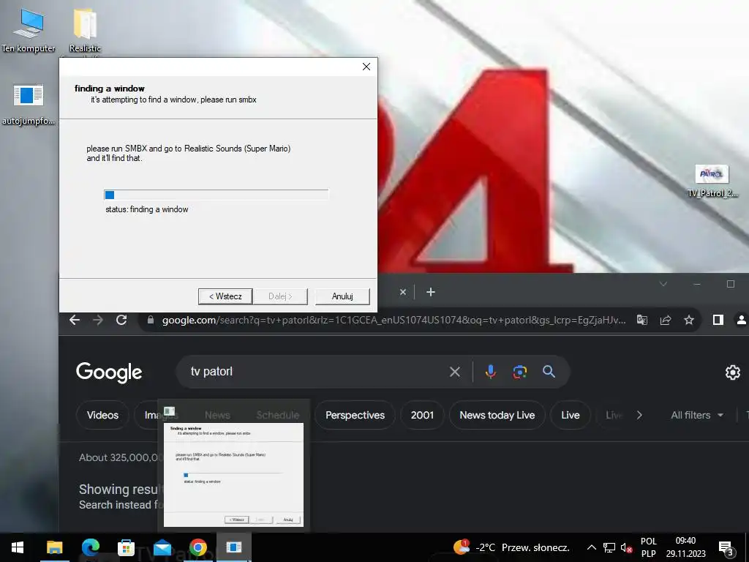Close the current Chrome tab

pos(403,292)
